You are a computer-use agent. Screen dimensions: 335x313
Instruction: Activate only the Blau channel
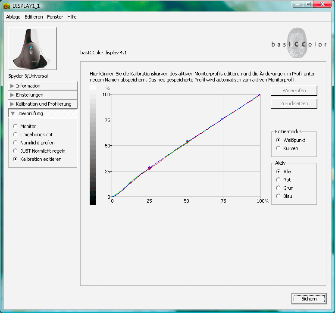point(279,196)
